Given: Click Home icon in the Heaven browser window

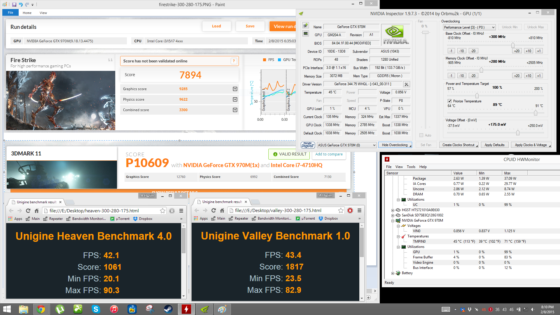Looking at the screenshot, I should [x=36, y=211].
